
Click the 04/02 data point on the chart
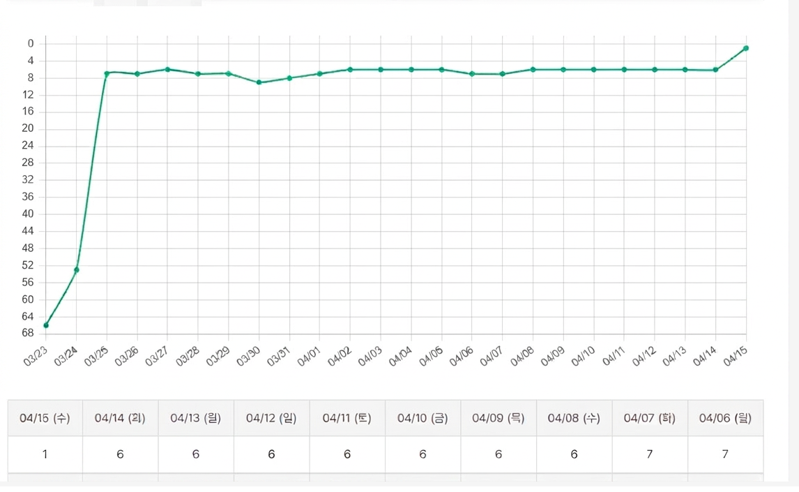[350, 70]
